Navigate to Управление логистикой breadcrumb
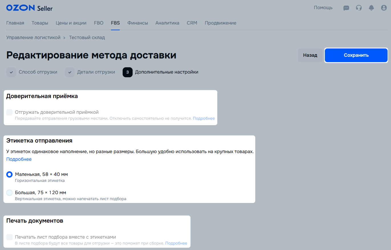 pos(33,38)
